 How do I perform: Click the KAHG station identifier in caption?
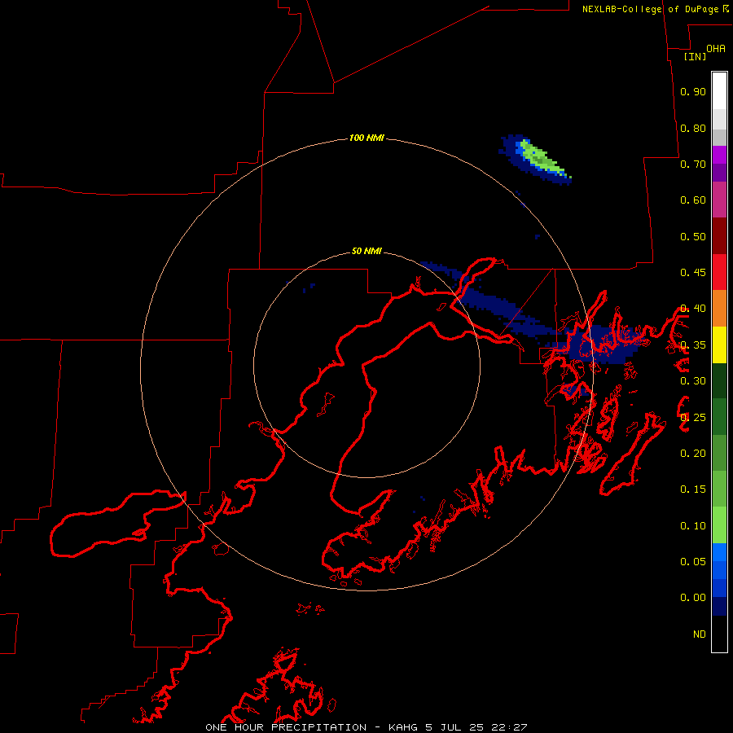(x=403, y=727)
